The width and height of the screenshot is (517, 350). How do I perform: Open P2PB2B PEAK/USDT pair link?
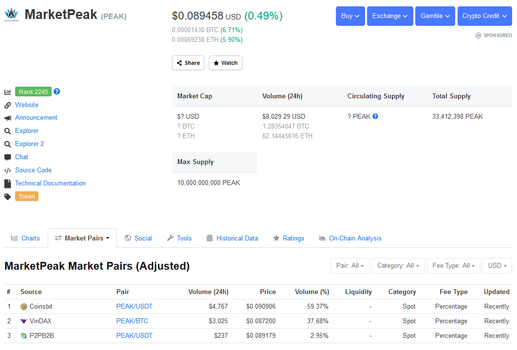[x=134, y=336]
